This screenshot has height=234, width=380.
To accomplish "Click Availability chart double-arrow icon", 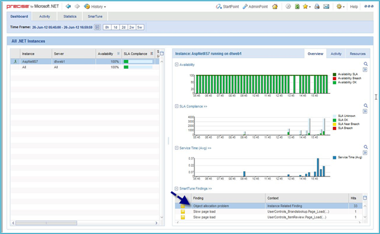I will tap(365, 69).
